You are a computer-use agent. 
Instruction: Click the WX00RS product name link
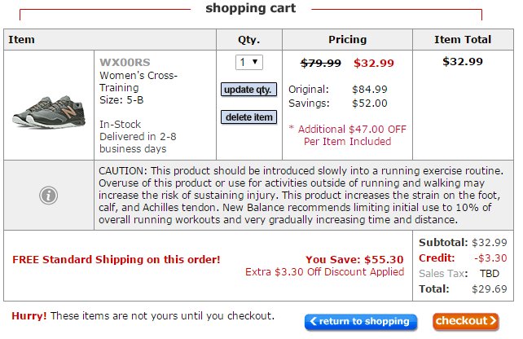coord(125,62)
